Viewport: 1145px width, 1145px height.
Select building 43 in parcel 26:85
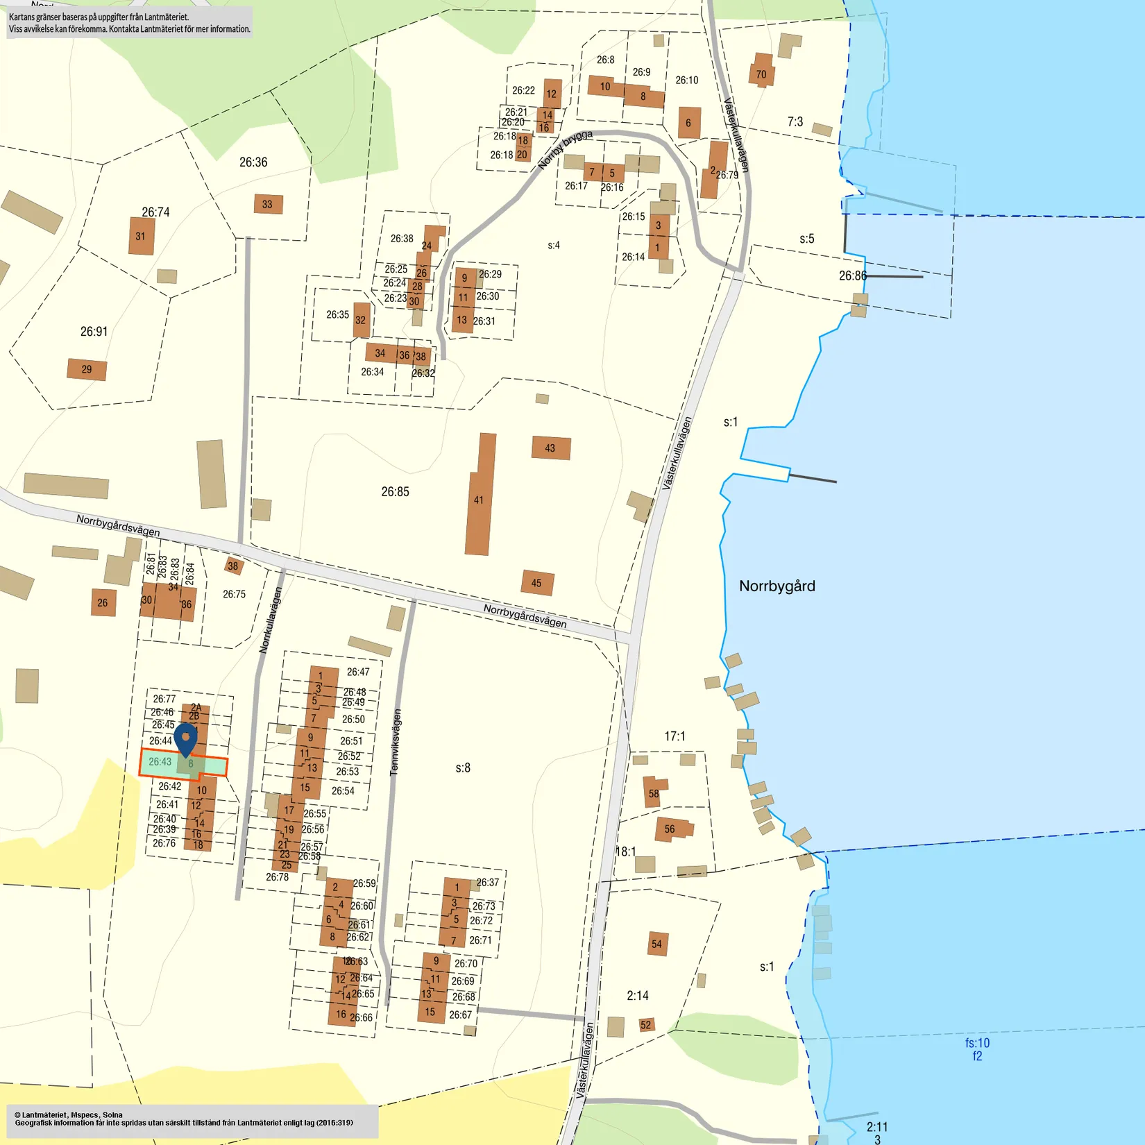(x=551, y=448)
